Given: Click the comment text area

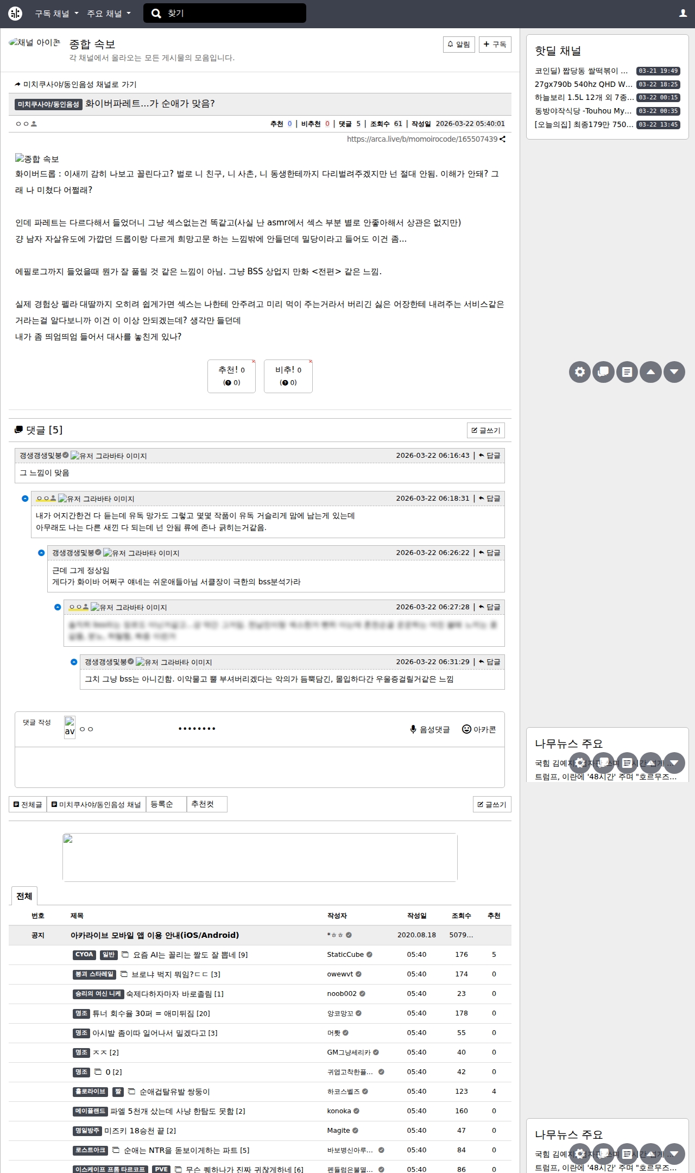Looking at the screenshot, I should click(260, 767).
